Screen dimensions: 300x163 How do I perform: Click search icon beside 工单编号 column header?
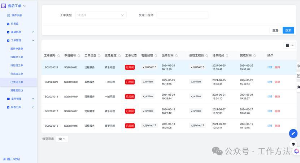pos(58,56)
